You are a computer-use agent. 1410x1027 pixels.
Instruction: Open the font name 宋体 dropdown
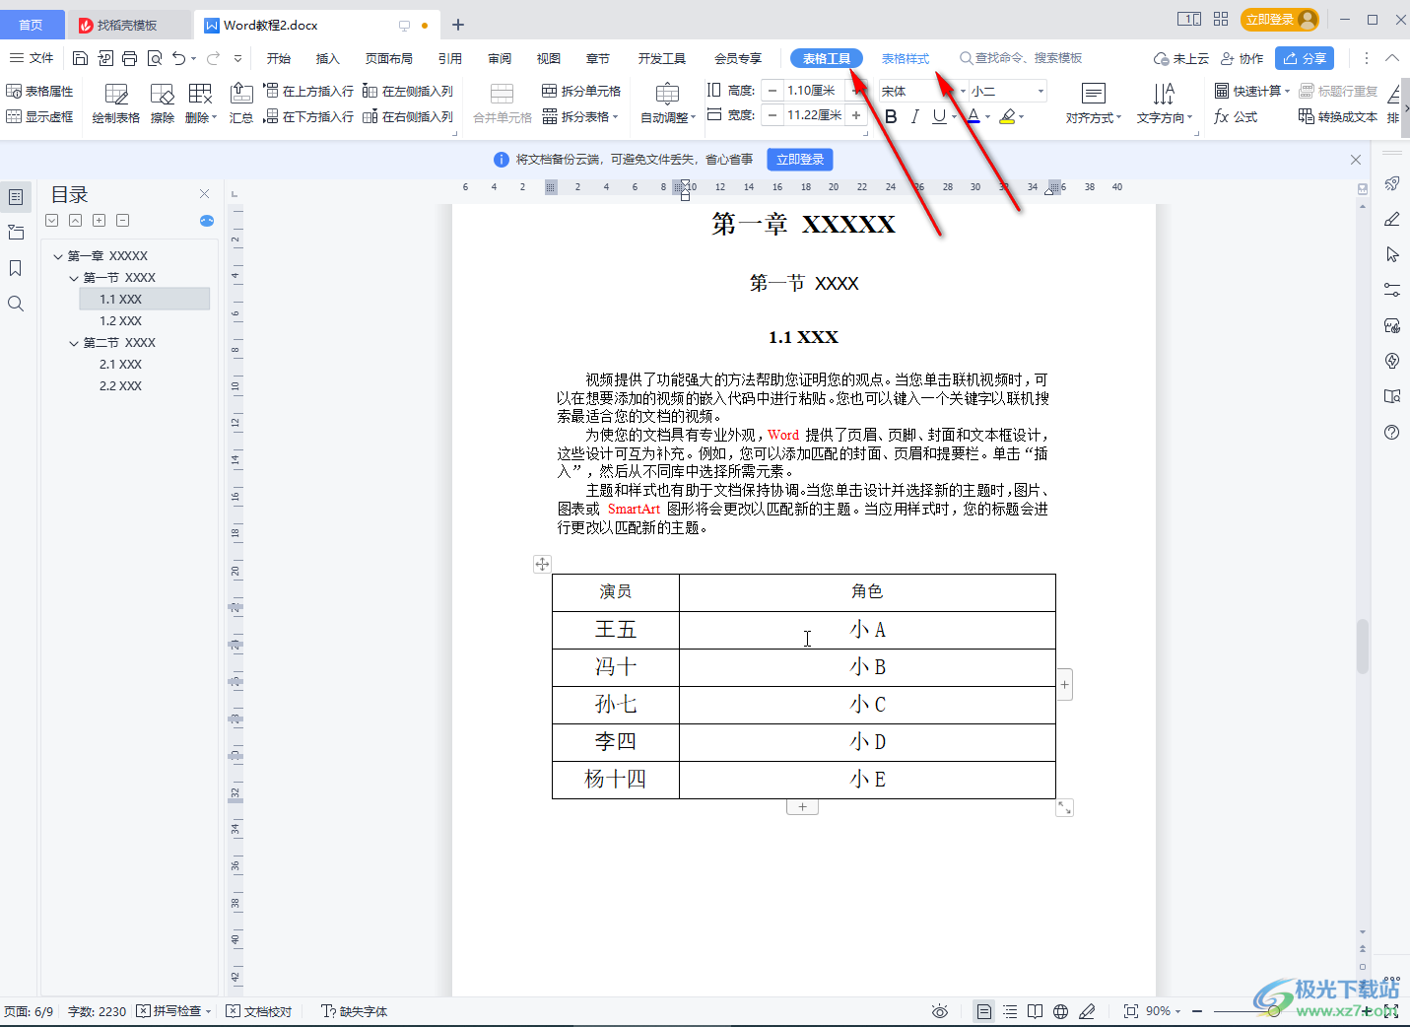(x=963, y=91)
